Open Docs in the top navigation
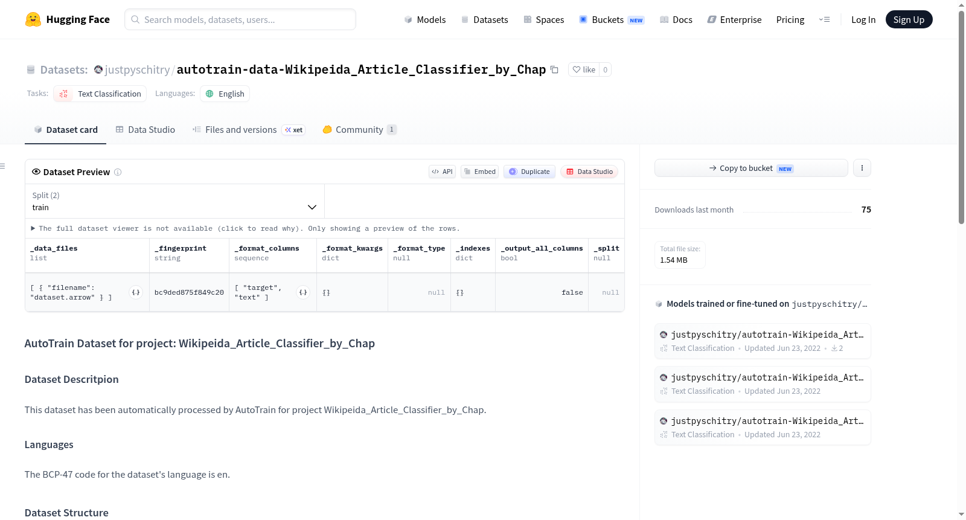Viewport: 966px width, 520px height. tap(676, 20)
